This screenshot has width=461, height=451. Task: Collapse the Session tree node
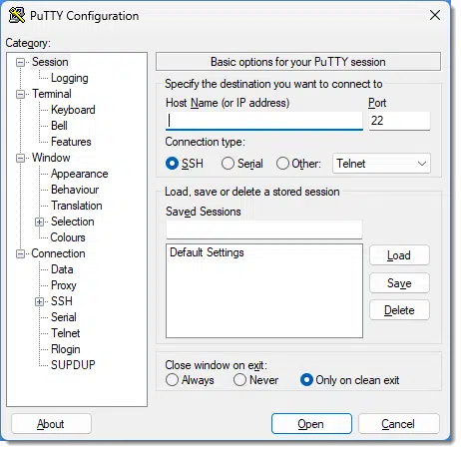(21, 62)
